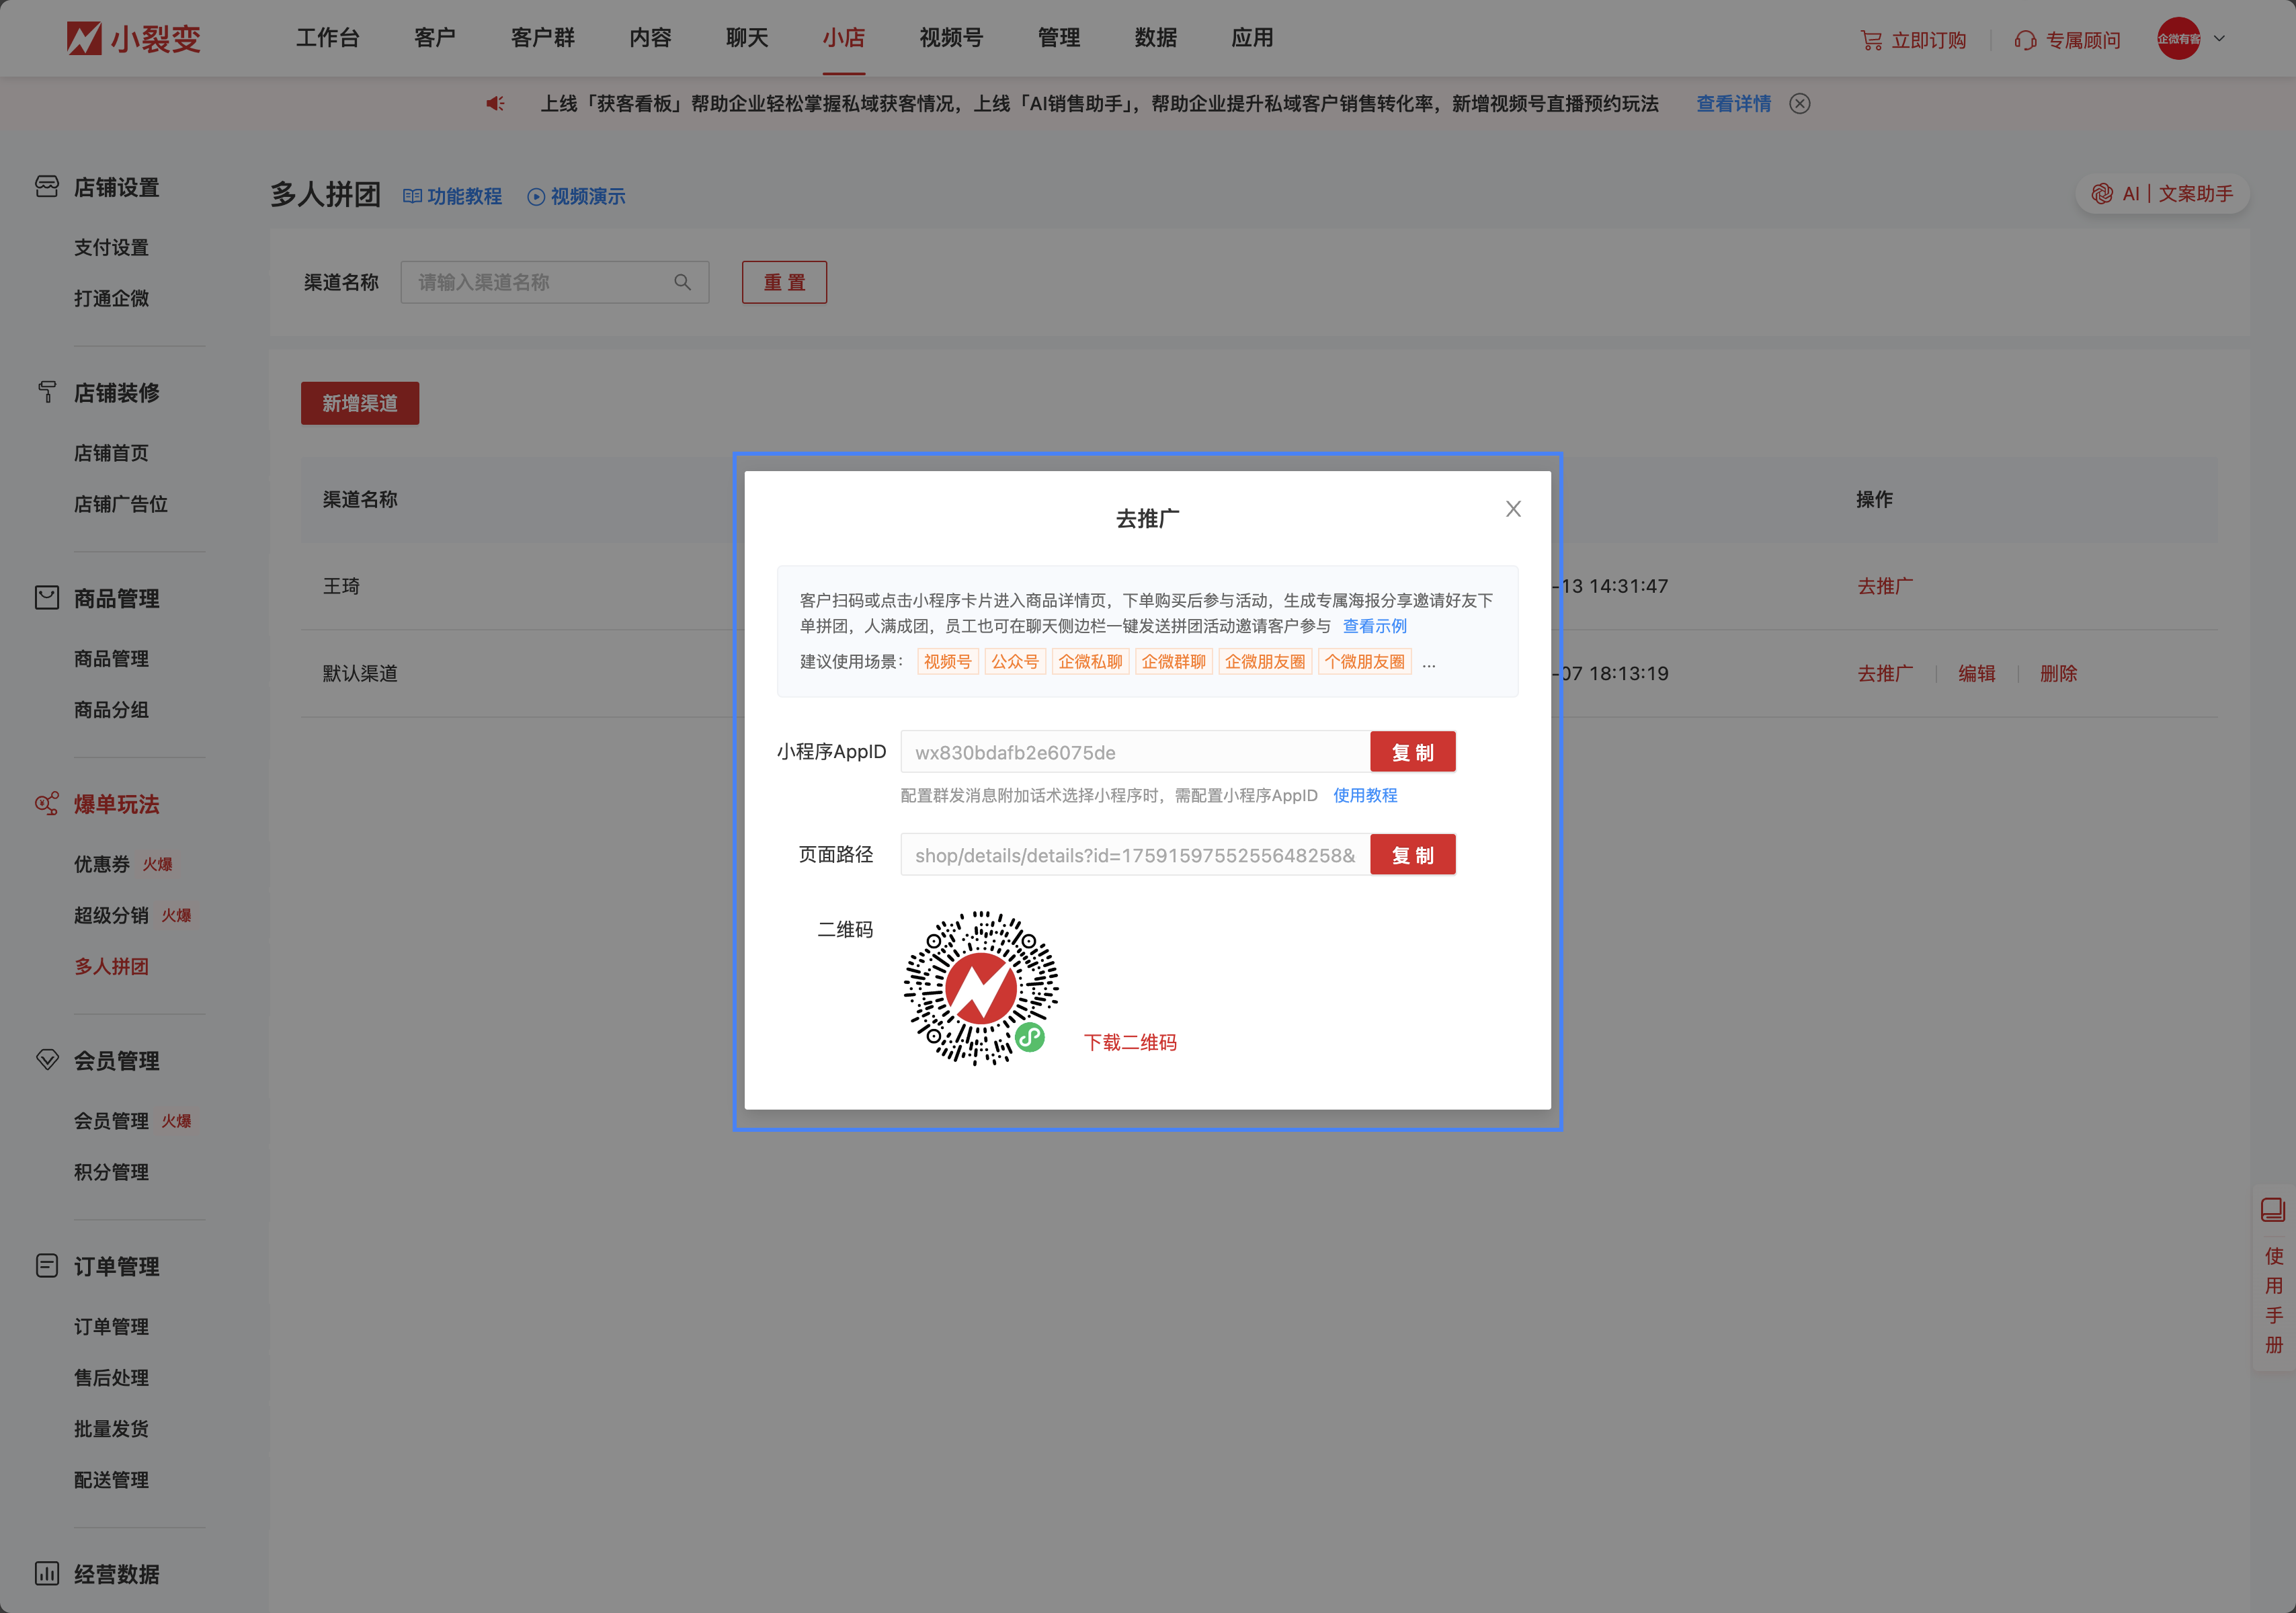
Task: Copy the 页面路径 value
Action: [1412, 855]
